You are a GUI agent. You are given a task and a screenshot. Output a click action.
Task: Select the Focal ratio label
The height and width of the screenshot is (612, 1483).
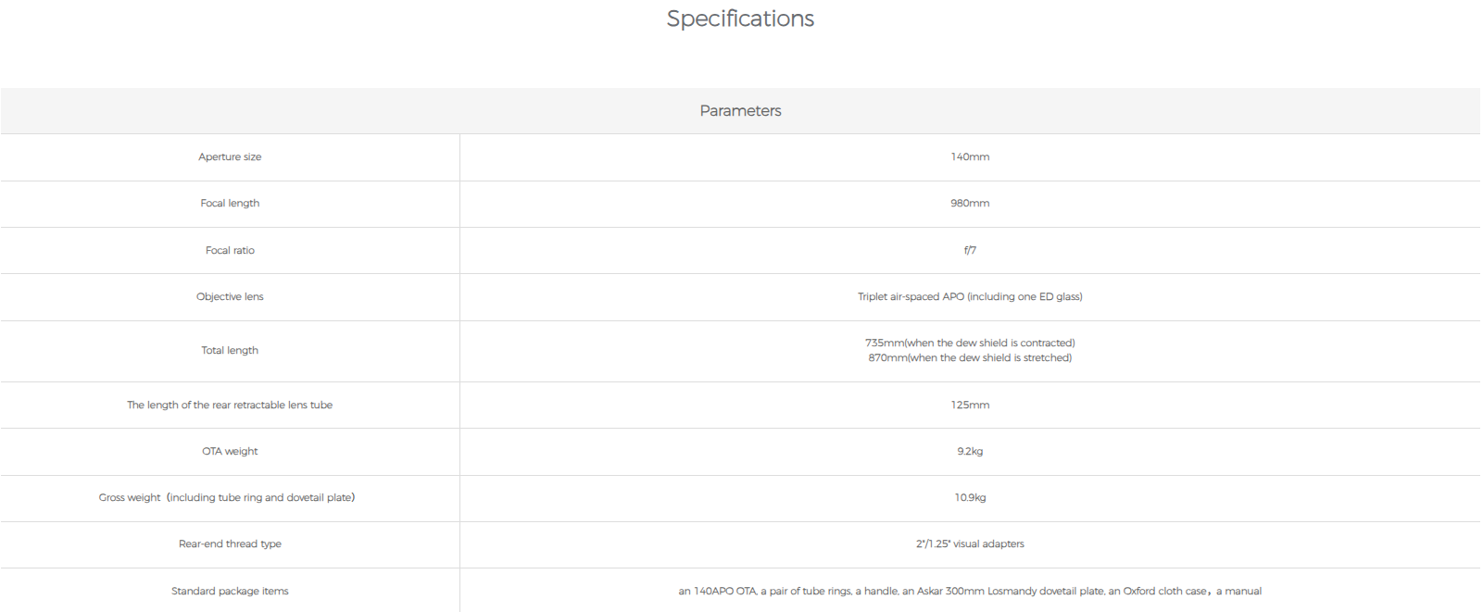tap(230, 251)
